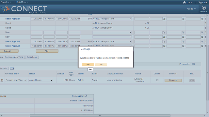Click middle magnifier in the first New row

tap(183, 32)
